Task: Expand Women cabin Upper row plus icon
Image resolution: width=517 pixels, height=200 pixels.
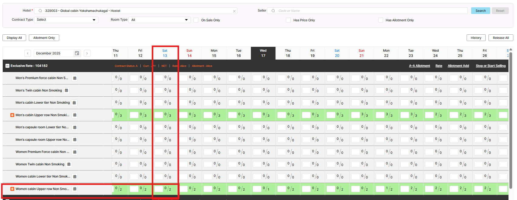Action: (12, 189)
